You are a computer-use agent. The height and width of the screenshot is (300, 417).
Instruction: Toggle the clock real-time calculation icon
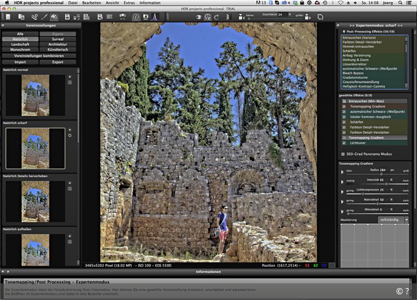[208, 17]
